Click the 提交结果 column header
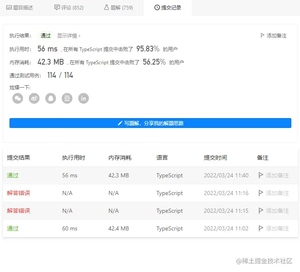This screenshot has width=300, height=272. pyautogui.click(x=19, y=158)
